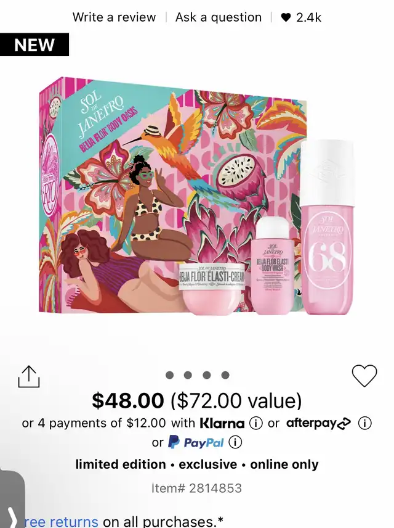
Task: Click Write a review link
Action: pos(115,17)
